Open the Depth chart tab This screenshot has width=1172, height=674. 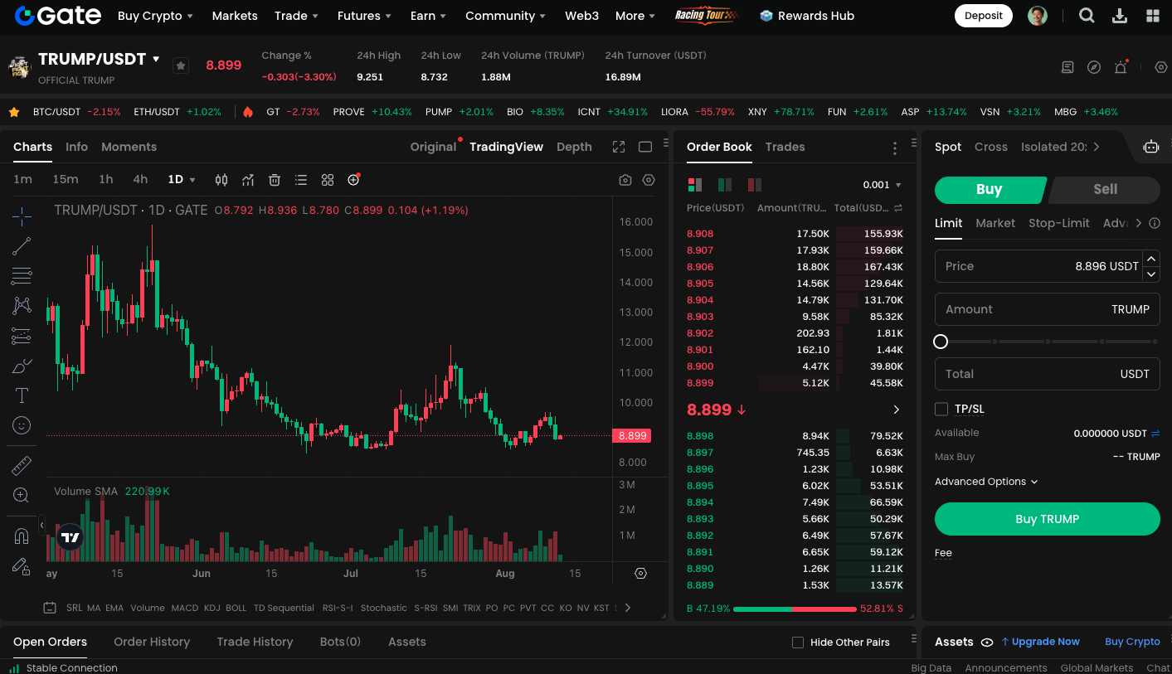click(574, 147)
